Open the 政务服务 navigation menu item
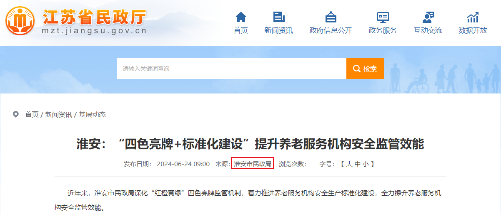The width and height of the screenshot is (501, 214). 383,30
